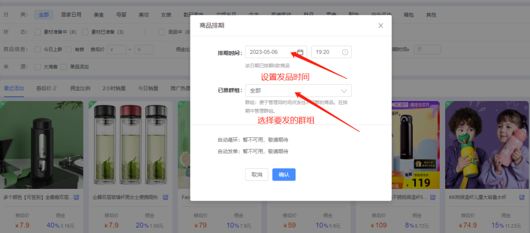Click the ¥74.9 price text
The height and width of the screenshot is (233, 530).
pos(468,225)
